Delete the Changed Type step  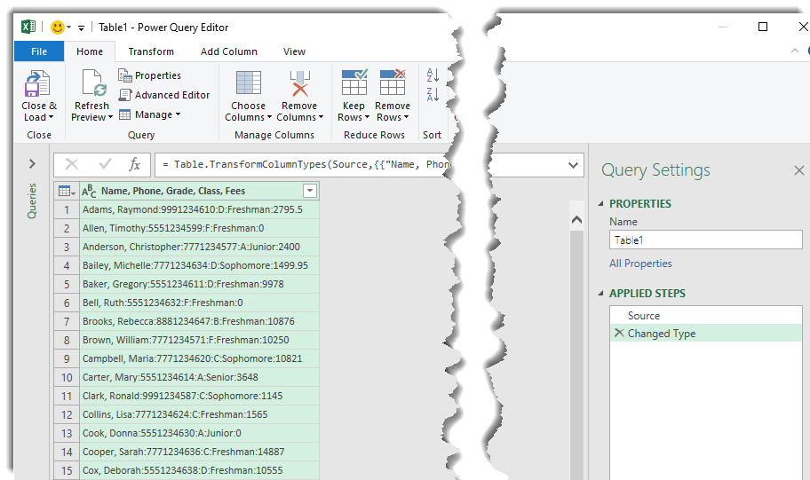[x=619, y=333]
